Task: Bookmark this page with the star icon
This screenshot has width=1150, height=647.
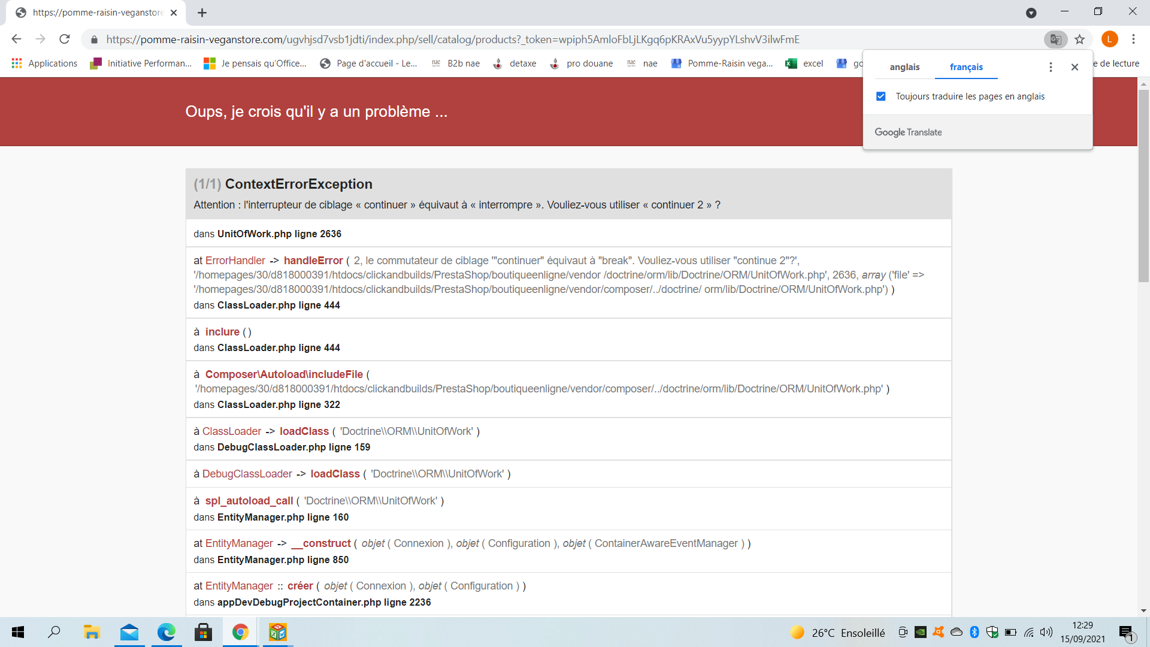Action: tap(1079, 40)
